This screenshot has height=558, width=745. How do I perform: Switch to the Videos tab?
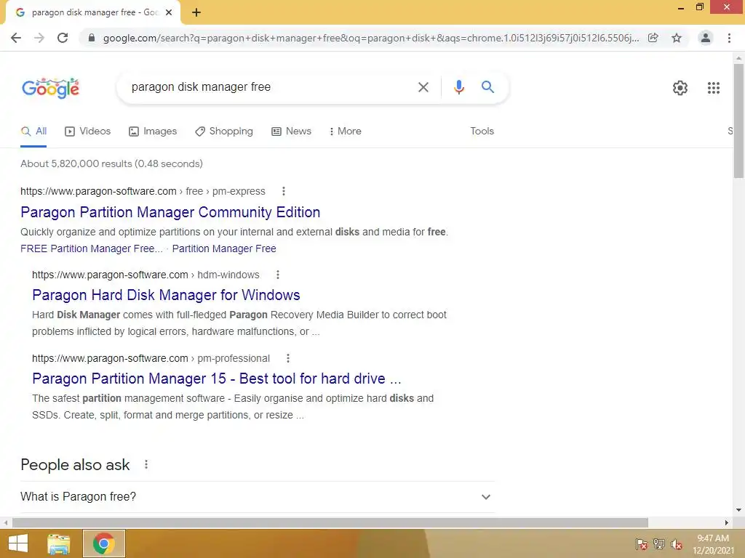pyautogui.click(x=88, y=132)
